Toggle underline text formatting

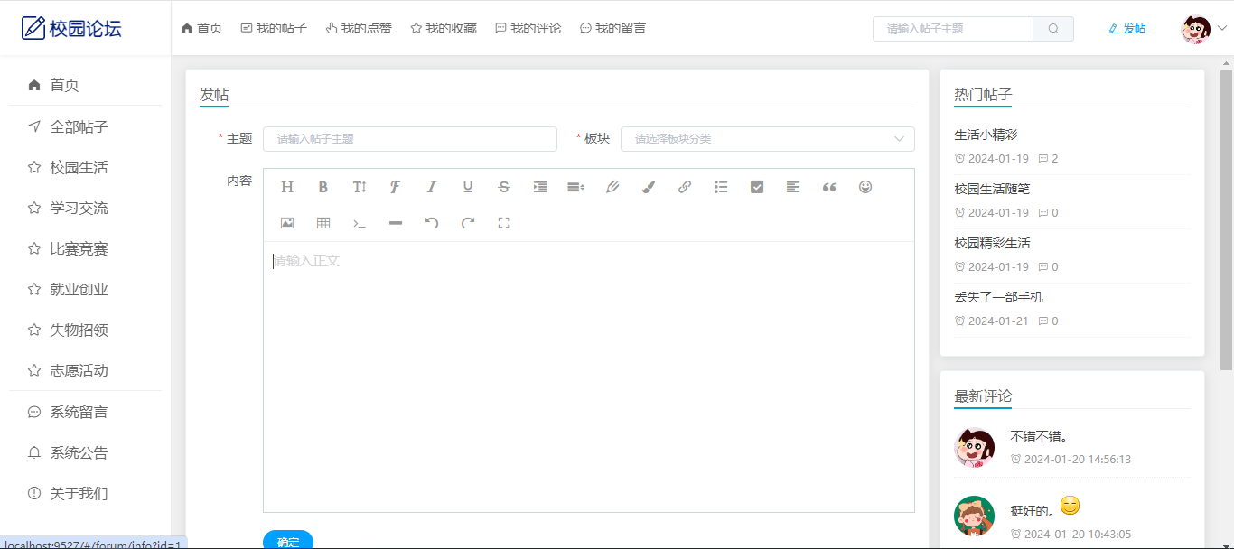click(468, 187)
